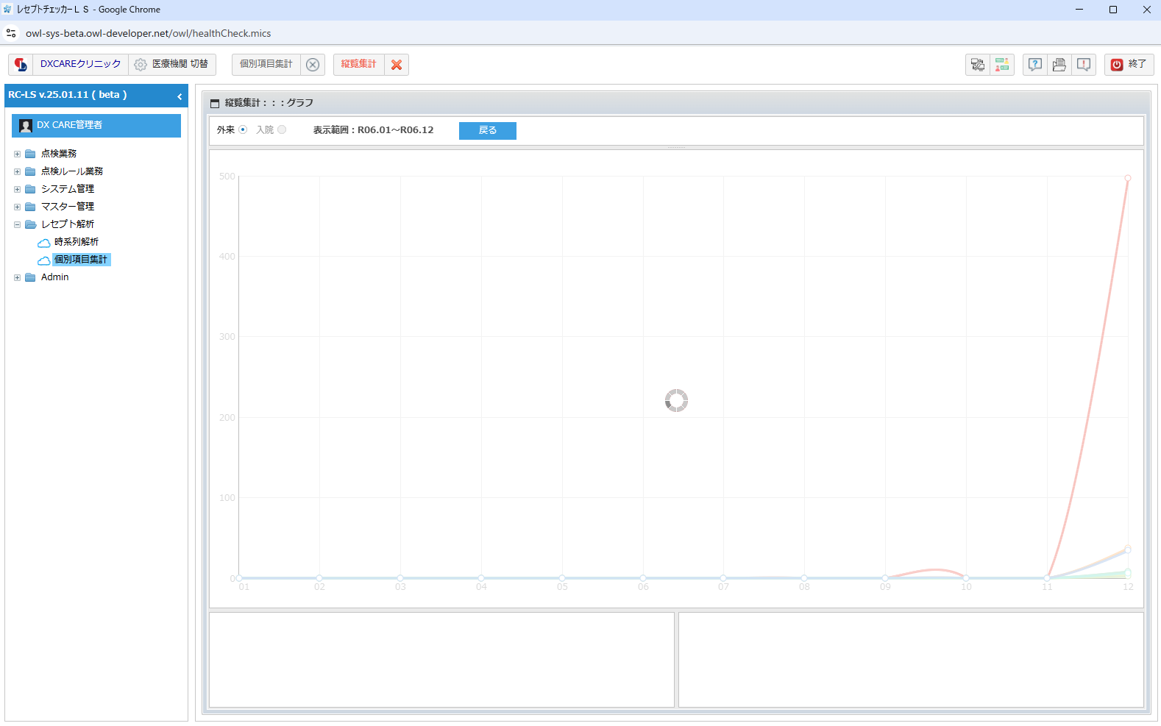1161x726 pixels.
Task: Click the red power icon for 終了
Action: point(1117,65)
